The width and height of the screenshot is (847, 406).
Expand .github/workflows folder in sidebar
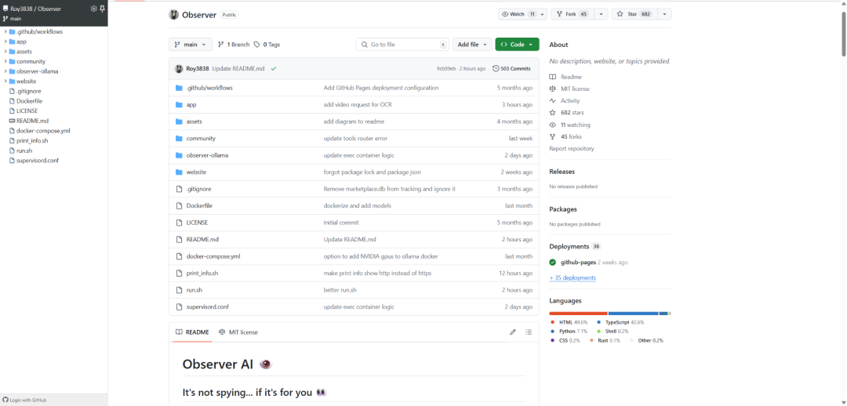[x=5, y=32]
